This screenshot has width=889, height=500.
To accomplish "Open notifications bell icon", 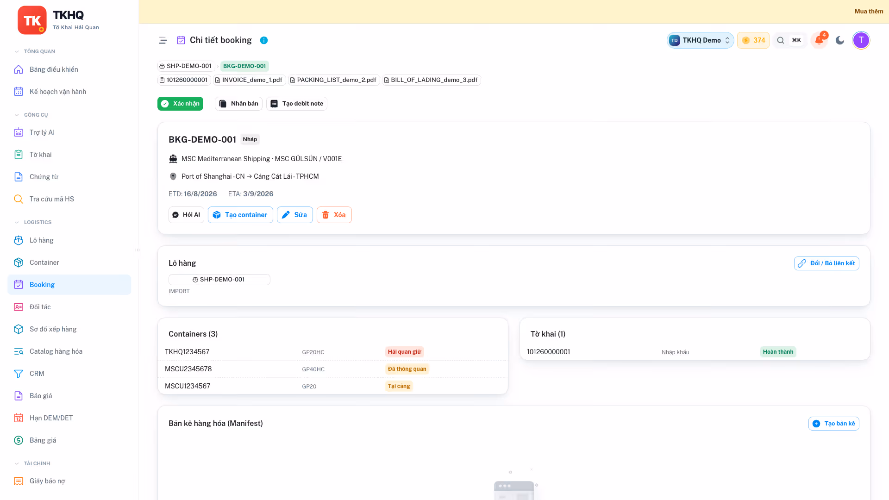I will coord(819,40).
